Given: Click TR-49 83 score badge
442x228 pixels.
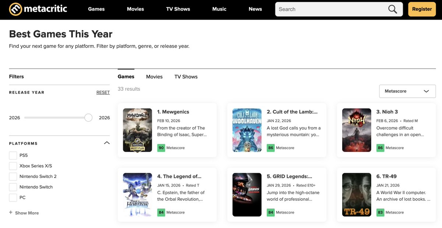Looking at the screenshot, I should [x=380, y=213].
